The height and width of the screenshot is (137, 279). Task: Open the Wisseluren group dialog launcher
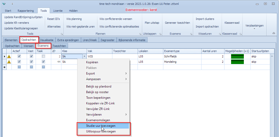pyautogui.click(x=220, y=34)
